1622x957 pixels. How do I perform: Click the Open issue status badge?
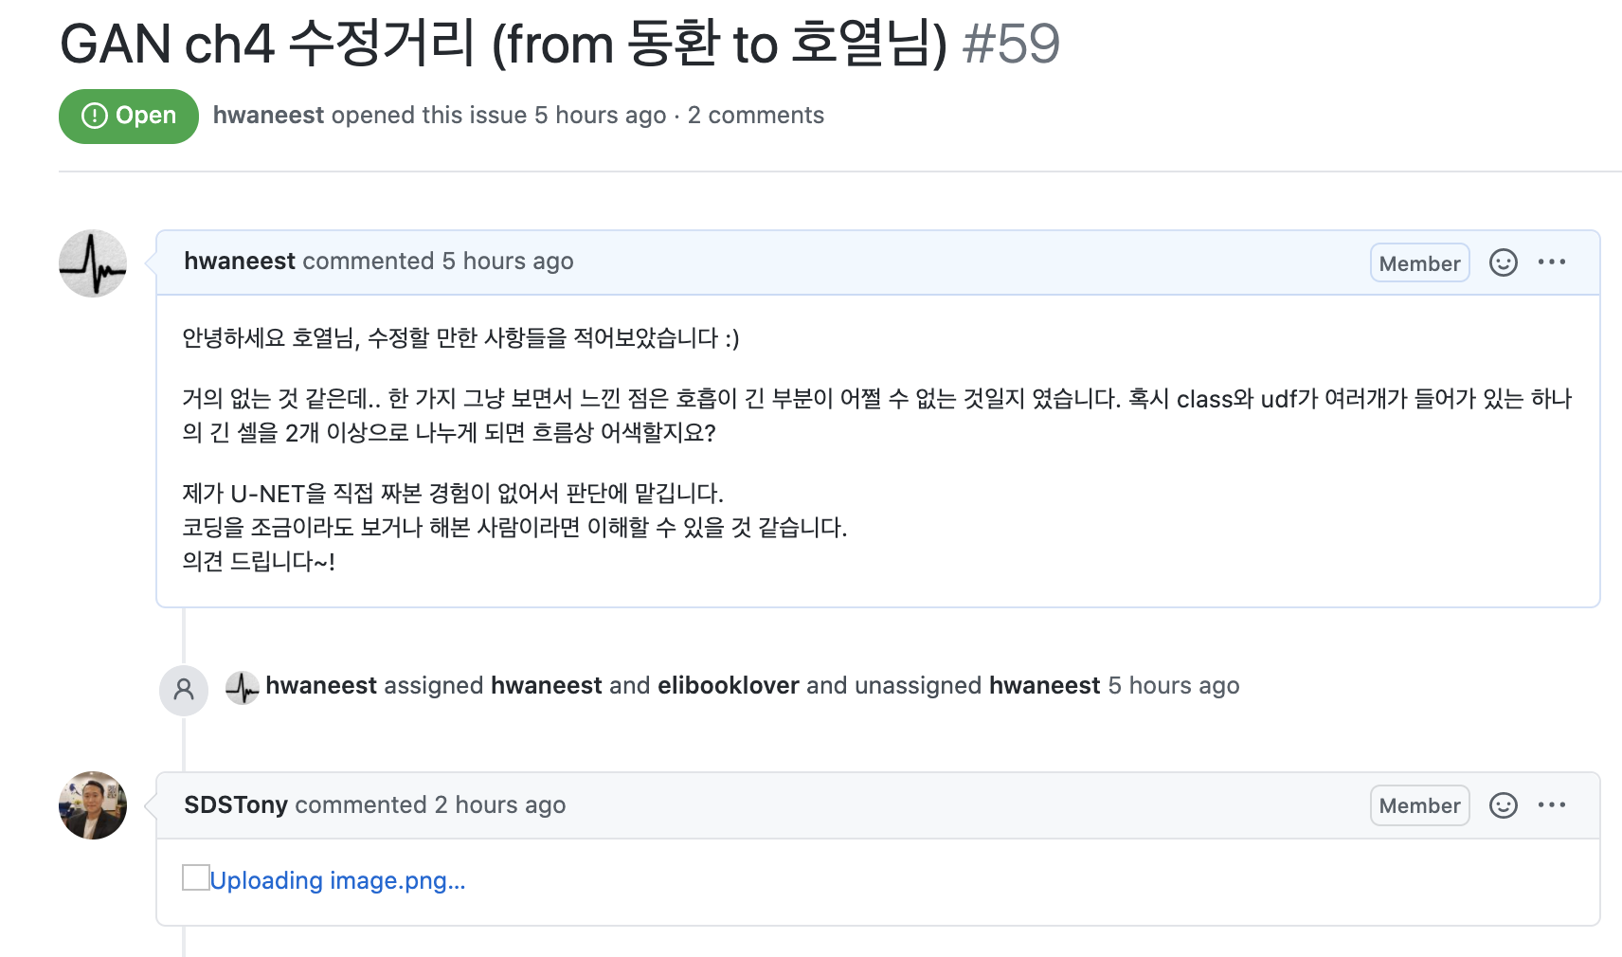click(128, 116)
